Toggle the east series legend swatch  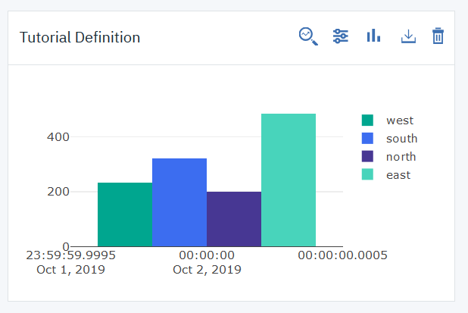pyautogui.click(x=367, y=175)
